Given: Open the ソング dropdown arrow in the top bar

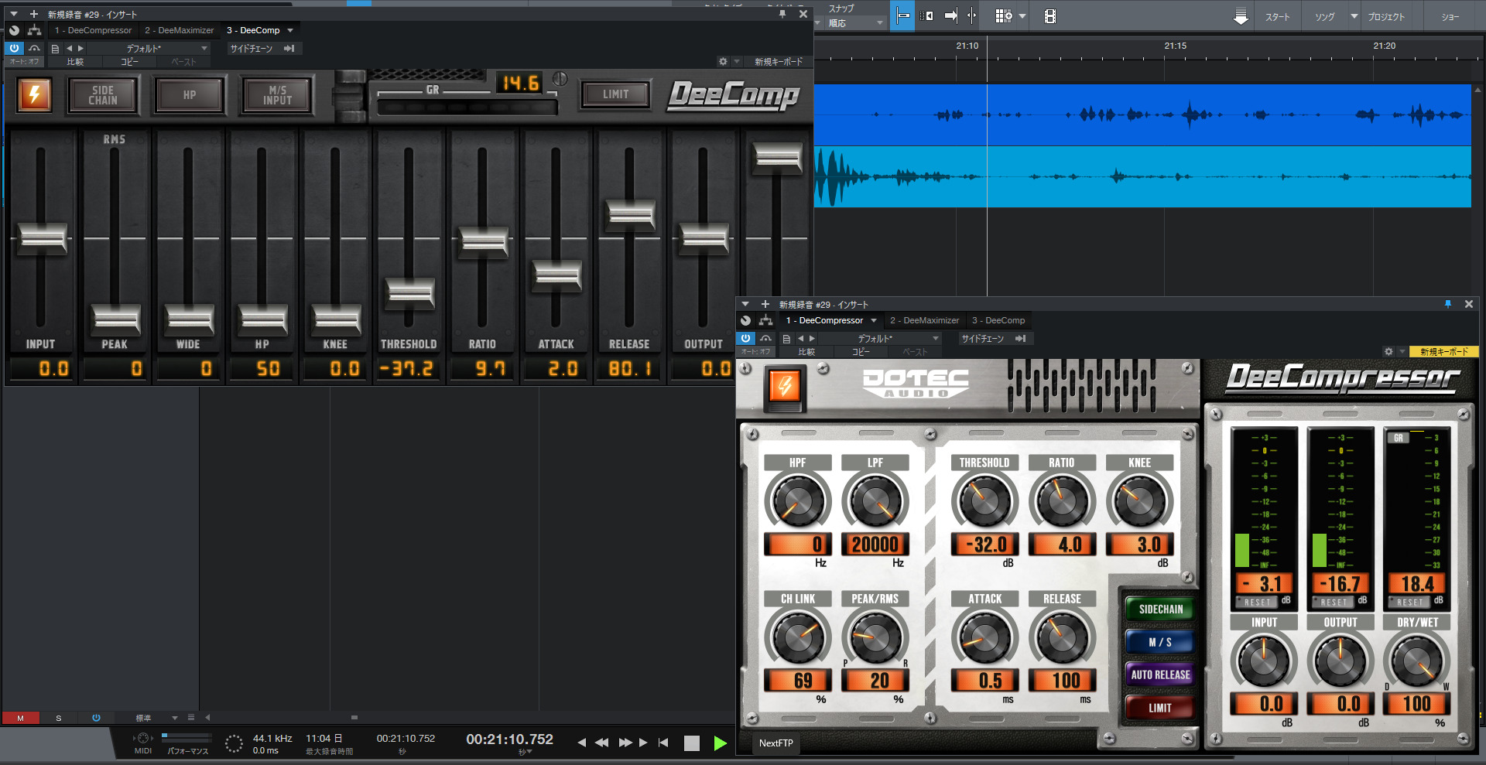Looking at the screenshot, I should coord(1354,16).
